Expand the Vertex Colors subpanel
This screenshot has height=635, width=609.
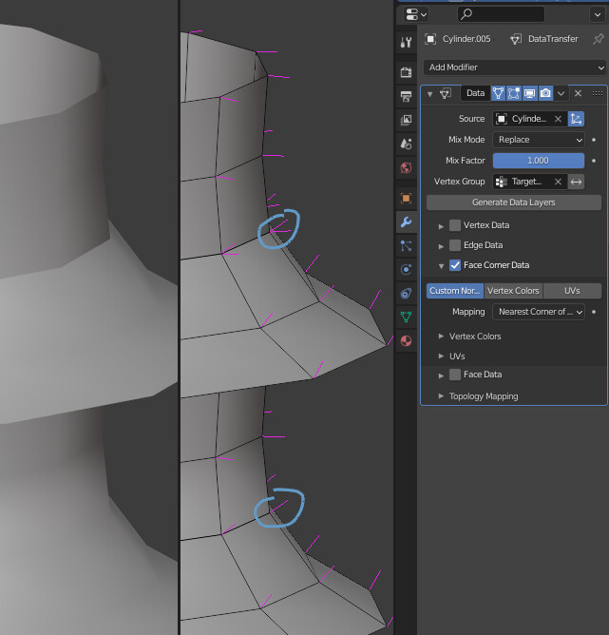click(x=441, y=337)
